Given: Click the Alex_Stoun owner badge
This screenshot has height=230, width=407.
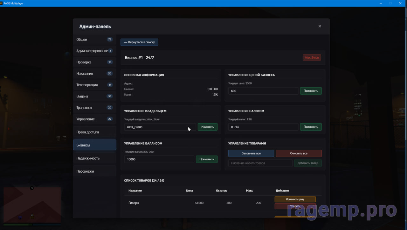Looking at the screenshot, I should pos(312,58).
